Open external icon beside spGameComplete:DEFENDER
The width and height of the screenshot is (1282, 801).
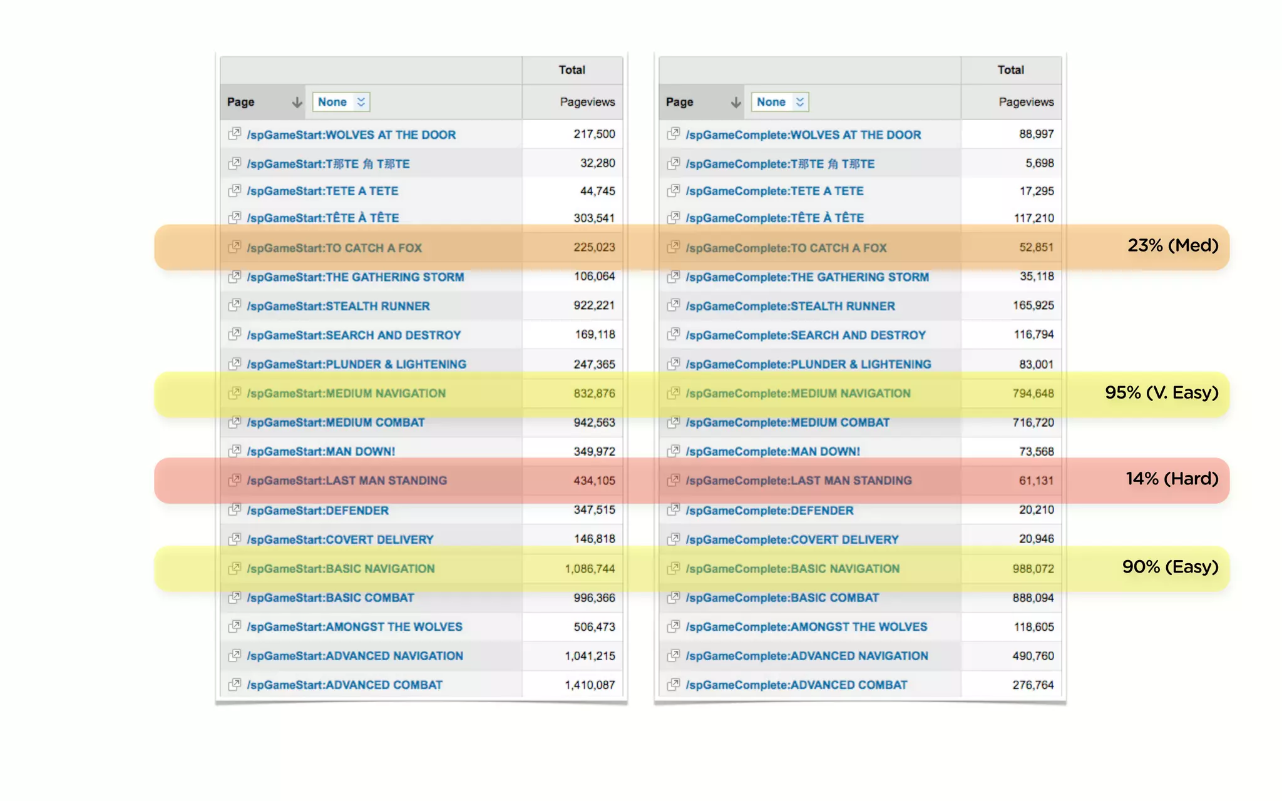pyautogui.click(x=673, y=509)
